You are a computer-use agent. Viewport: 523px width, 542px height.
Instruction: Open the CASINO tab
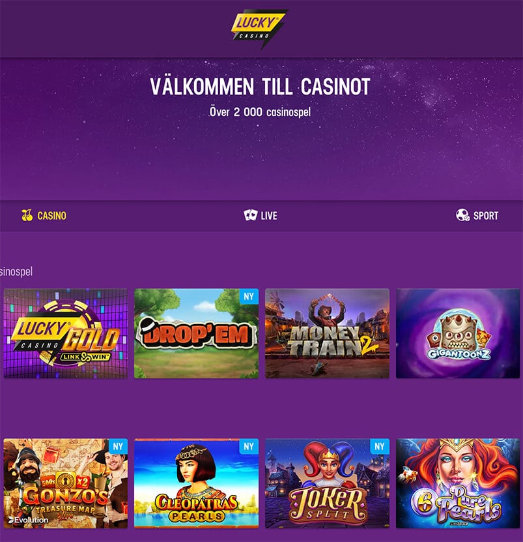pos(44,215)
